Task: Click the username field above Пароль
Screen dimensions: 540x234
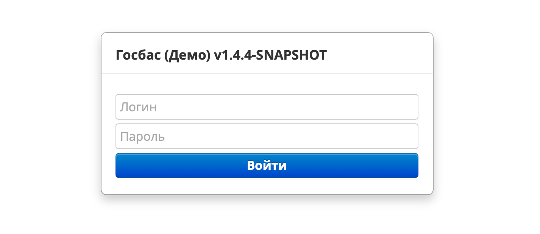Action: 267,107
